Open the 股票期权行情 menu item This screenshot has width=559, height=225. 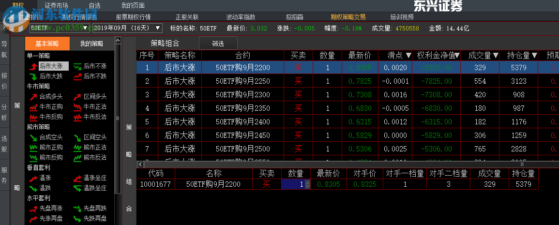tap(133, 17)
